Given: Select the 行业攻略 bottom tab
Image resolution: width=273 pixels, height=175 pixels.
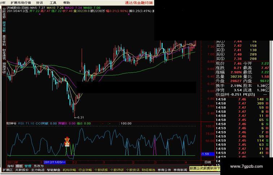Looking at the screenshot, I should (85, 170).
